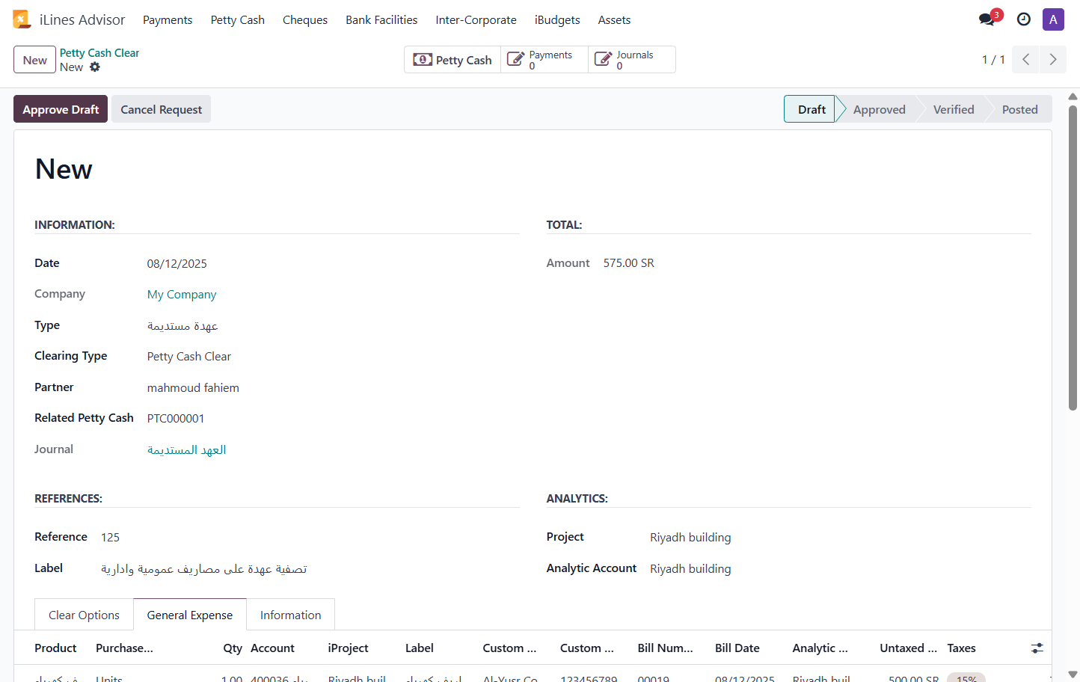Click the Reference field value 125
1080x682 pixels.
[110, 538]
